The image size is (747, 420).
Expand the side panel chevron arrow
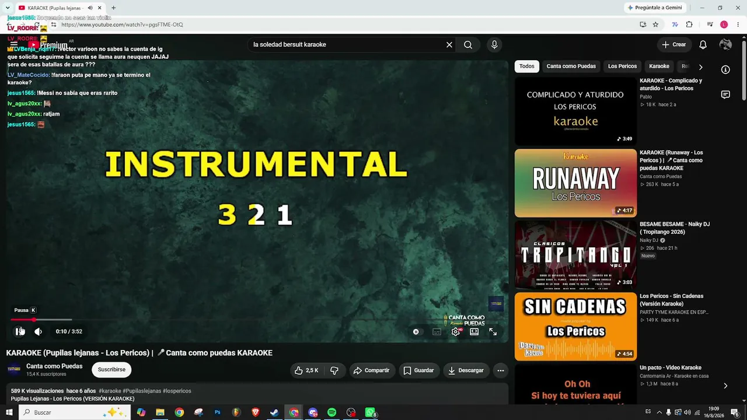click(x=725, y=386)
